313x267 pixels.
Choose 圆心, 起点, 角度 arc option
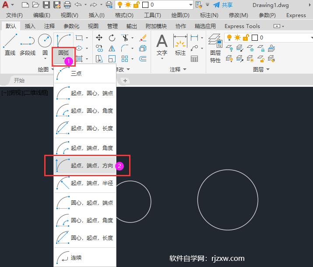(x=85, y=220)
